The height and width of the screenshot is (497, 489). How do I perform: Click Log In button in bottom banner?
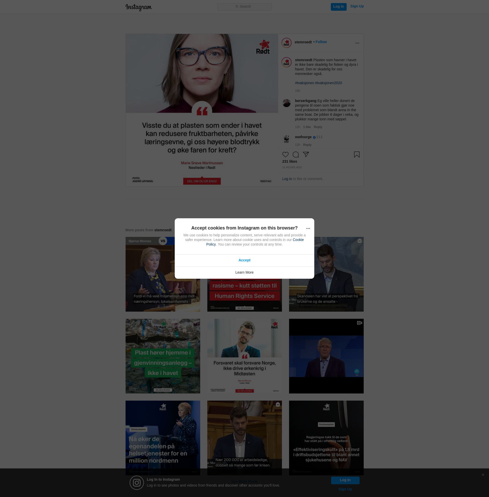point(345,480)
